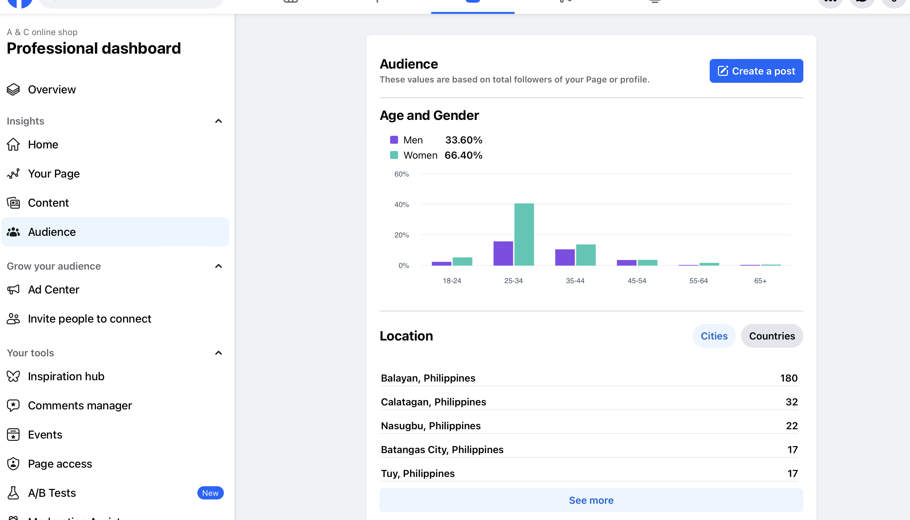Collapse the Your tools section

[219, 353]
